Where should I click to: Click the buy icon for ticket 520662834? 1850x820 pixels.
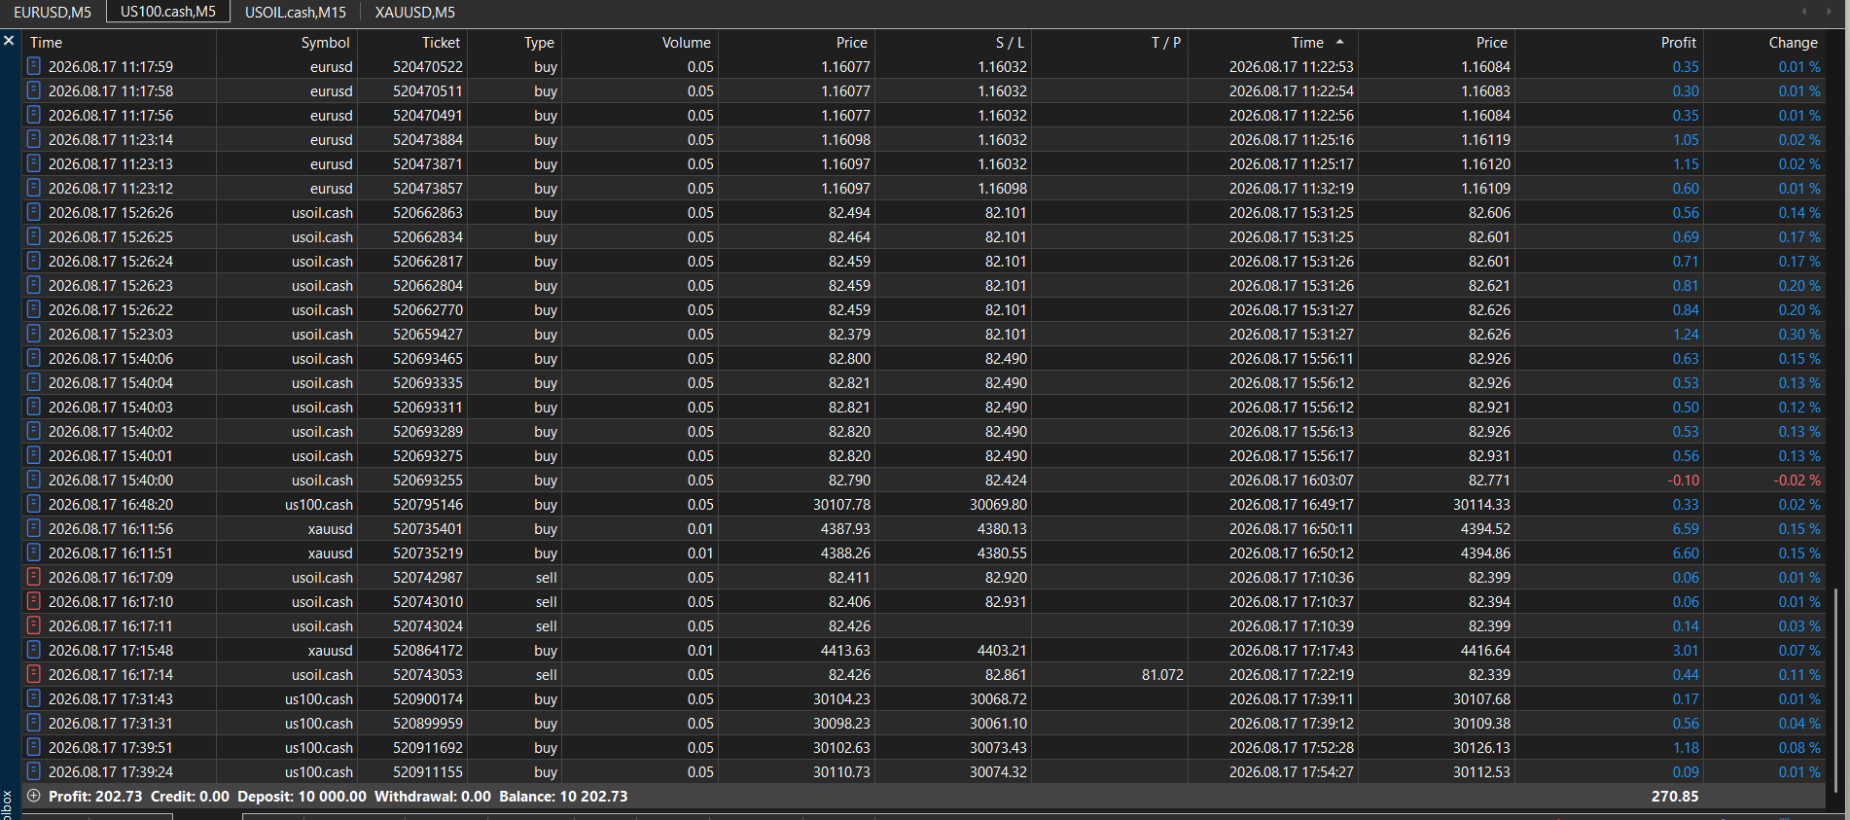[34, 236]
